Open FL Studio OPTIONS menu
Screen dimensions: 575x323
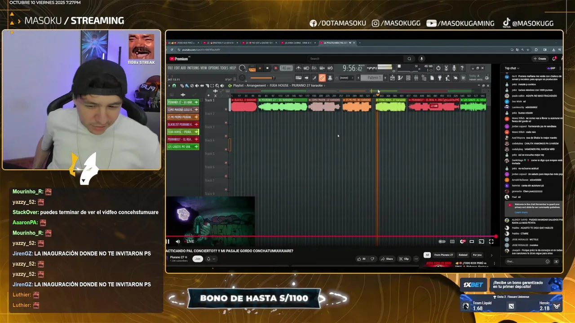pyautogui.click(x=213, y=68)
